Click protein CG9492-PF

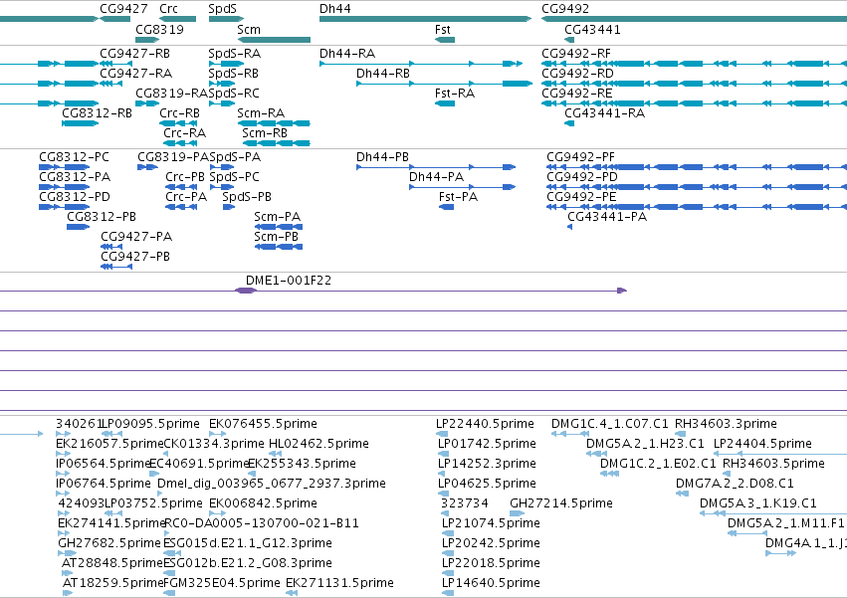[697, 167]
